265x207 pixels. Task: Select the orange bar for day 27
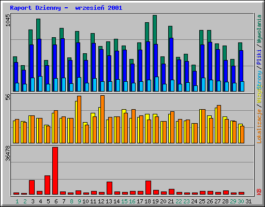tap(219, 124)
